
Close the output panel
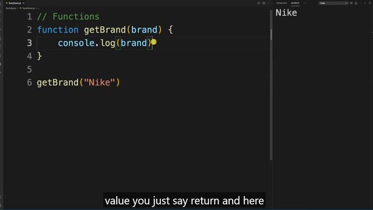370,3
